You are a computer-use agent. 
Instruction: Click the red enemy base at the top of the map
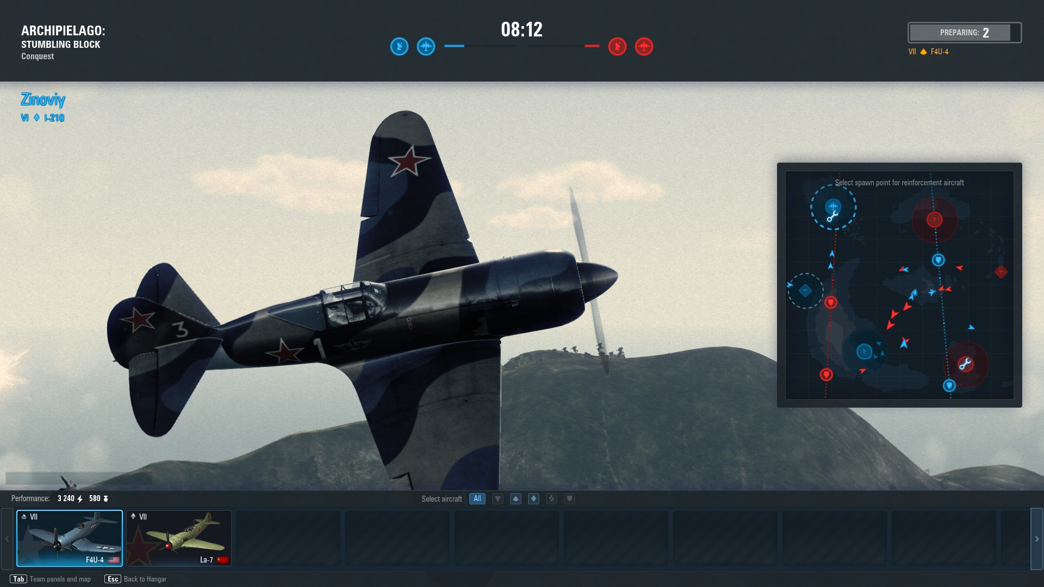pos(934,220)
